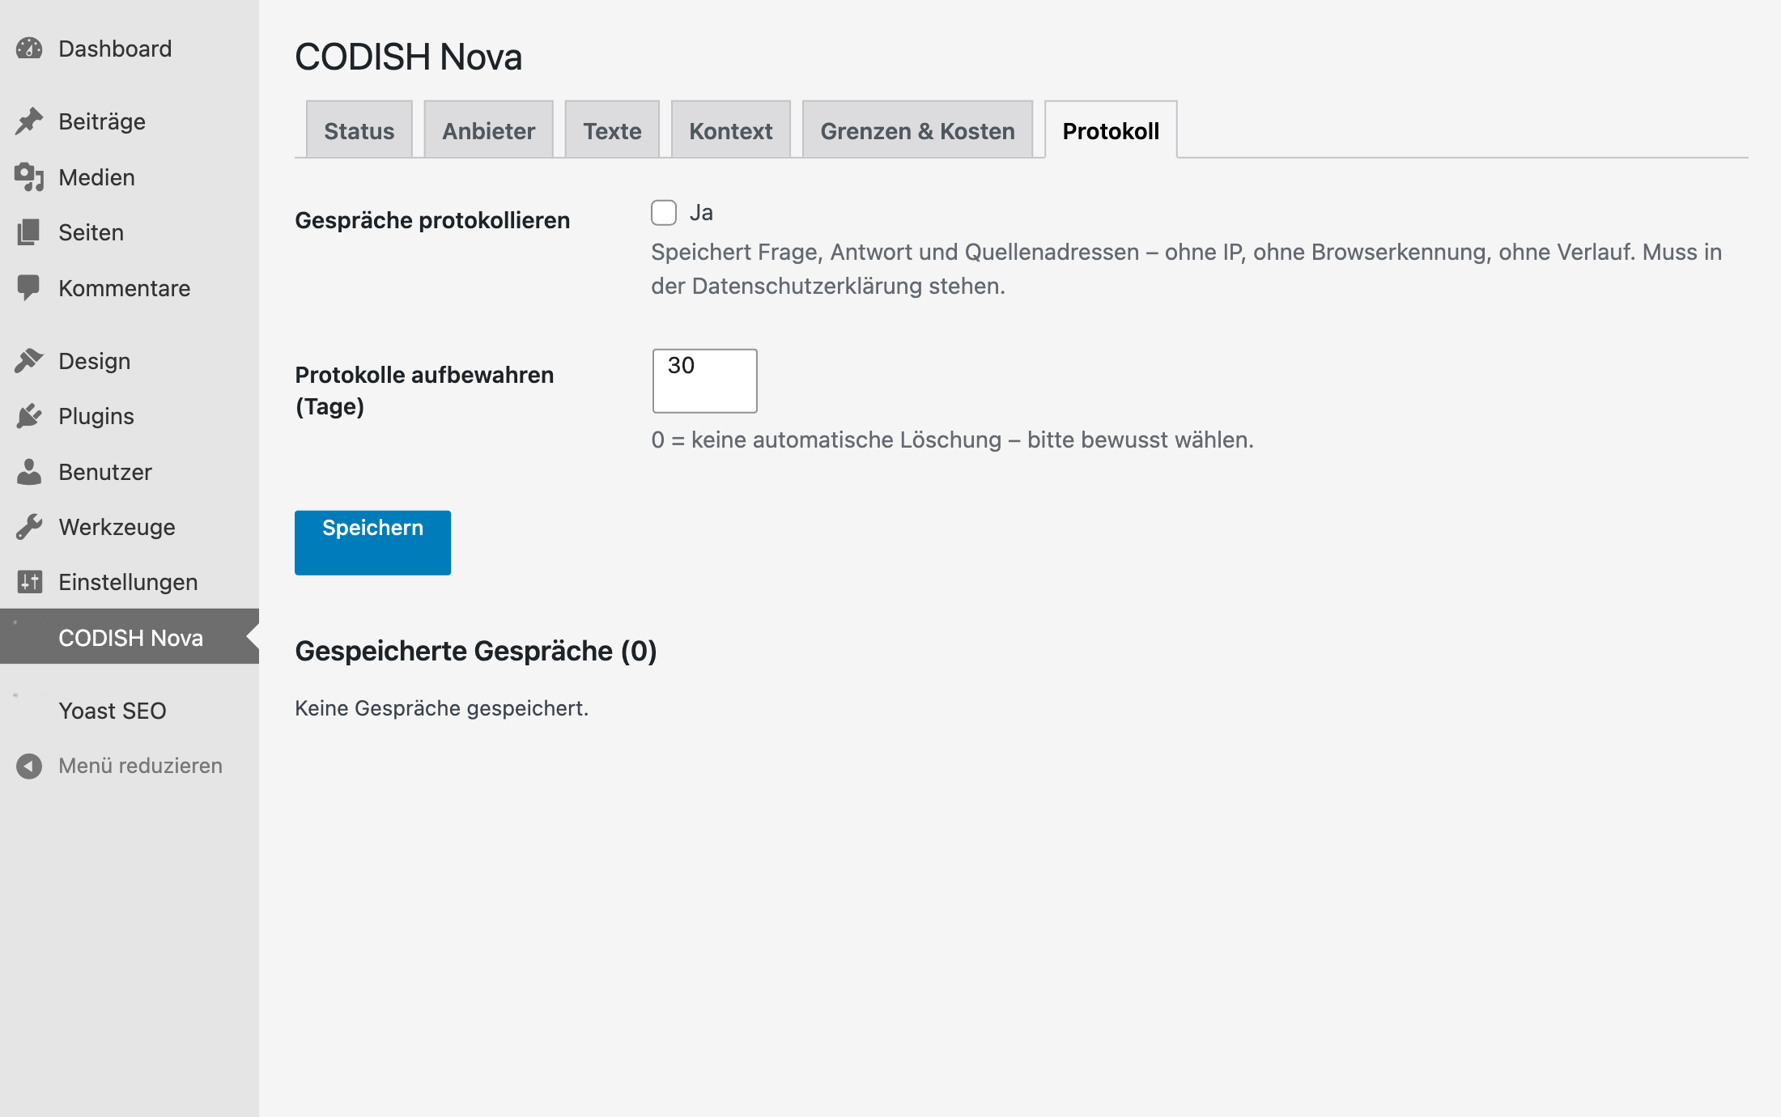The image size is (1781, 1117).
Task: Go to the Kontext tab
Action: 731,130
